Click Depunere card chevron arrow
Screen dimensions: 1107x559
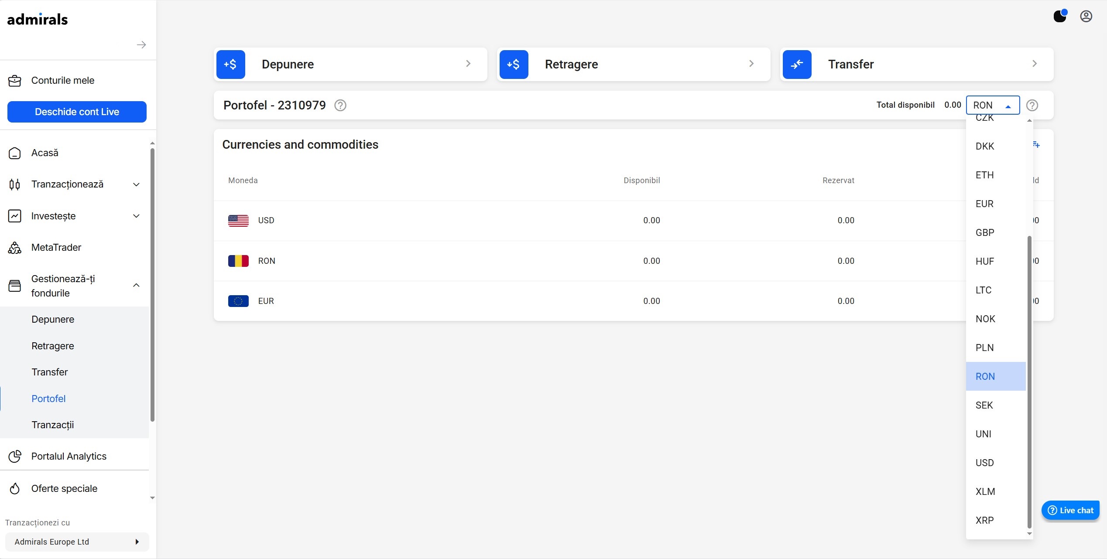[x=468, y=64]
